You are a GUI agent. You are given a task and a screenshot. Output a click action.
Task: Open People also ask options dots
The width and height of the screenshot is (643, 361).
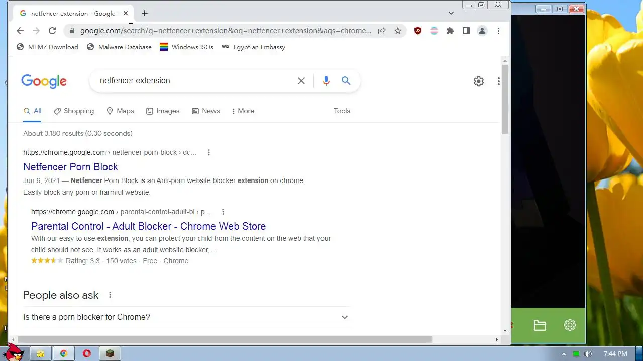110,295
